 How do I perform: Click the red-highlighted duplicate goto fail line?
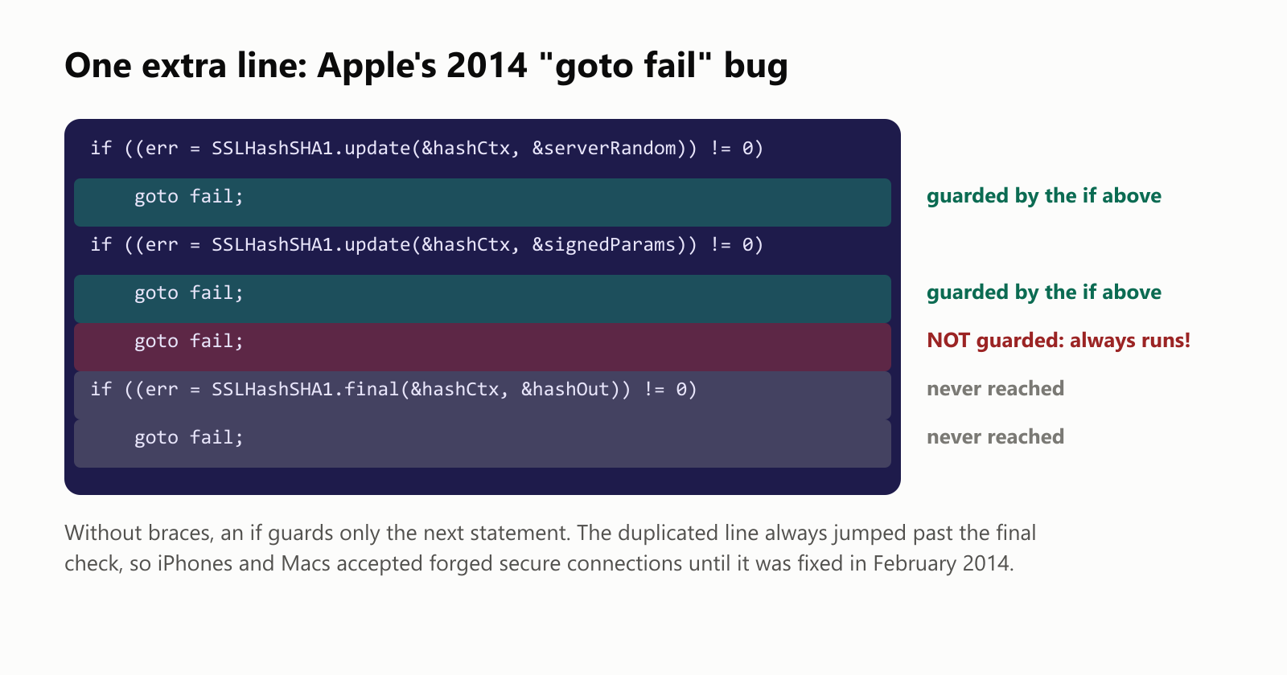click(x=483, y=347)
